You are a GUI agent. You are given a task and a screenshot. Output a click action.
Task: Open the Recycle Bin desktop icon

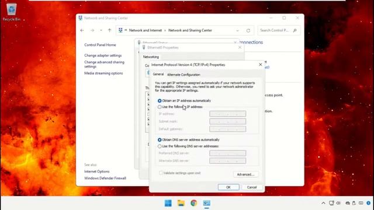pos(12,12)
